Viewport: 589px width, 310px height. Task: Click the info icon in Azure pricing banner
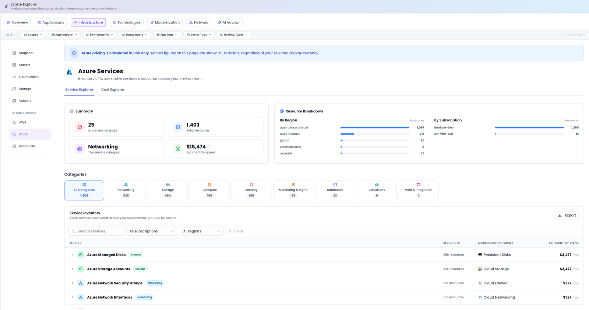[x=74, y=53]
